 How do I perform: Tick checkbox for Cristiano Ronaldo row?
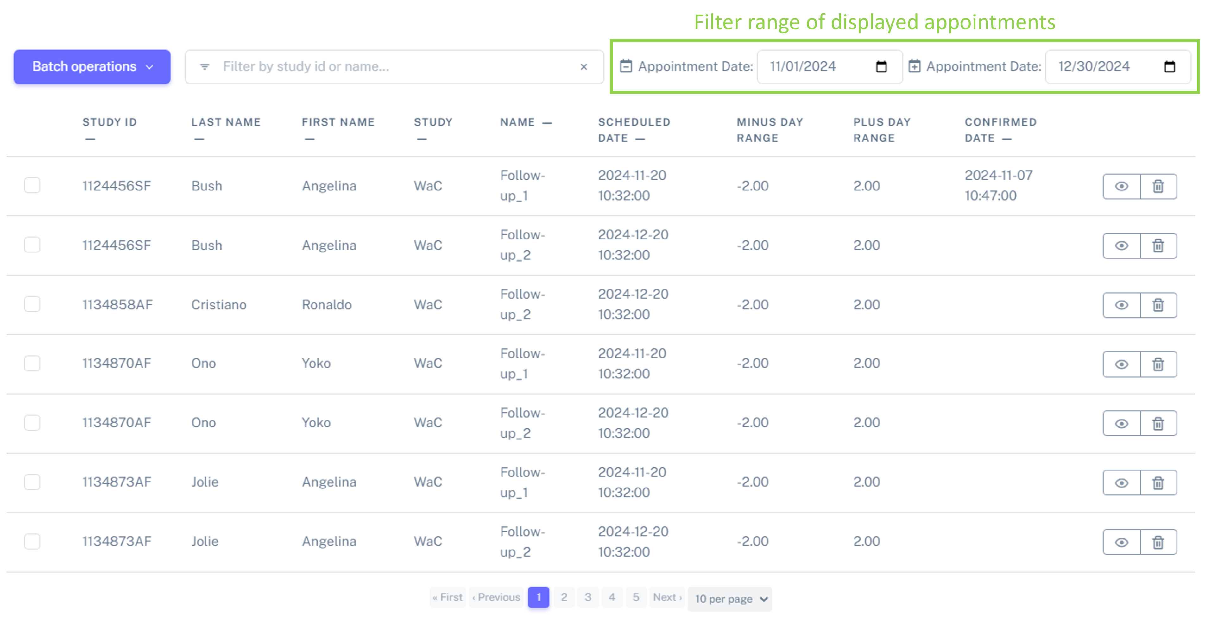[32, 304]
